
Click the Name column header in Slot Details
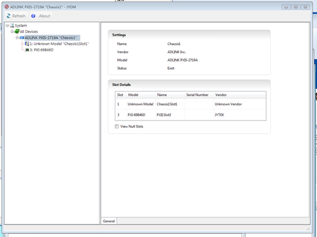pyautogui.click(x=170, y=95)
